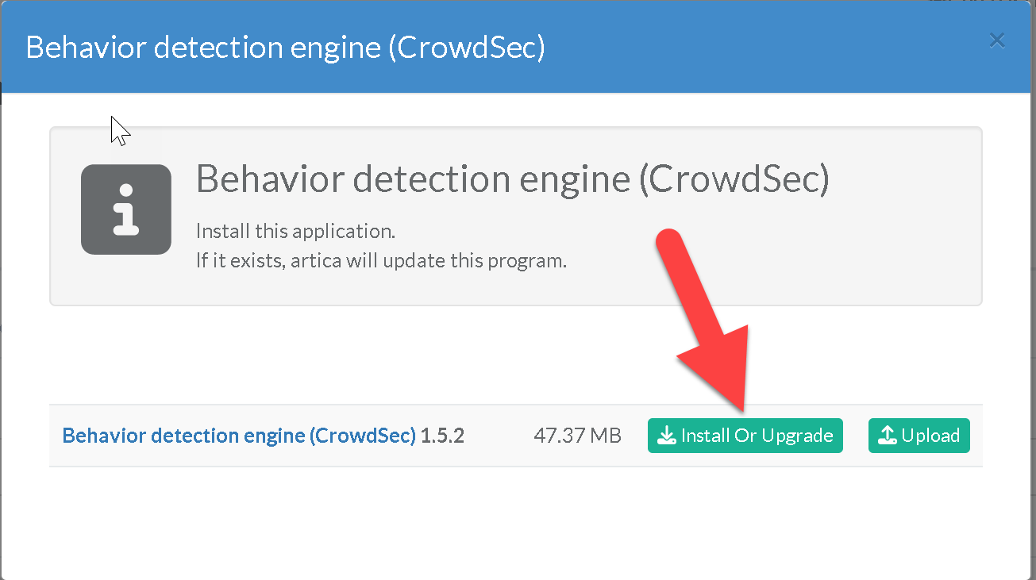
Task: Click the 47.37 MB file size
Action: [x=577, y=436]
